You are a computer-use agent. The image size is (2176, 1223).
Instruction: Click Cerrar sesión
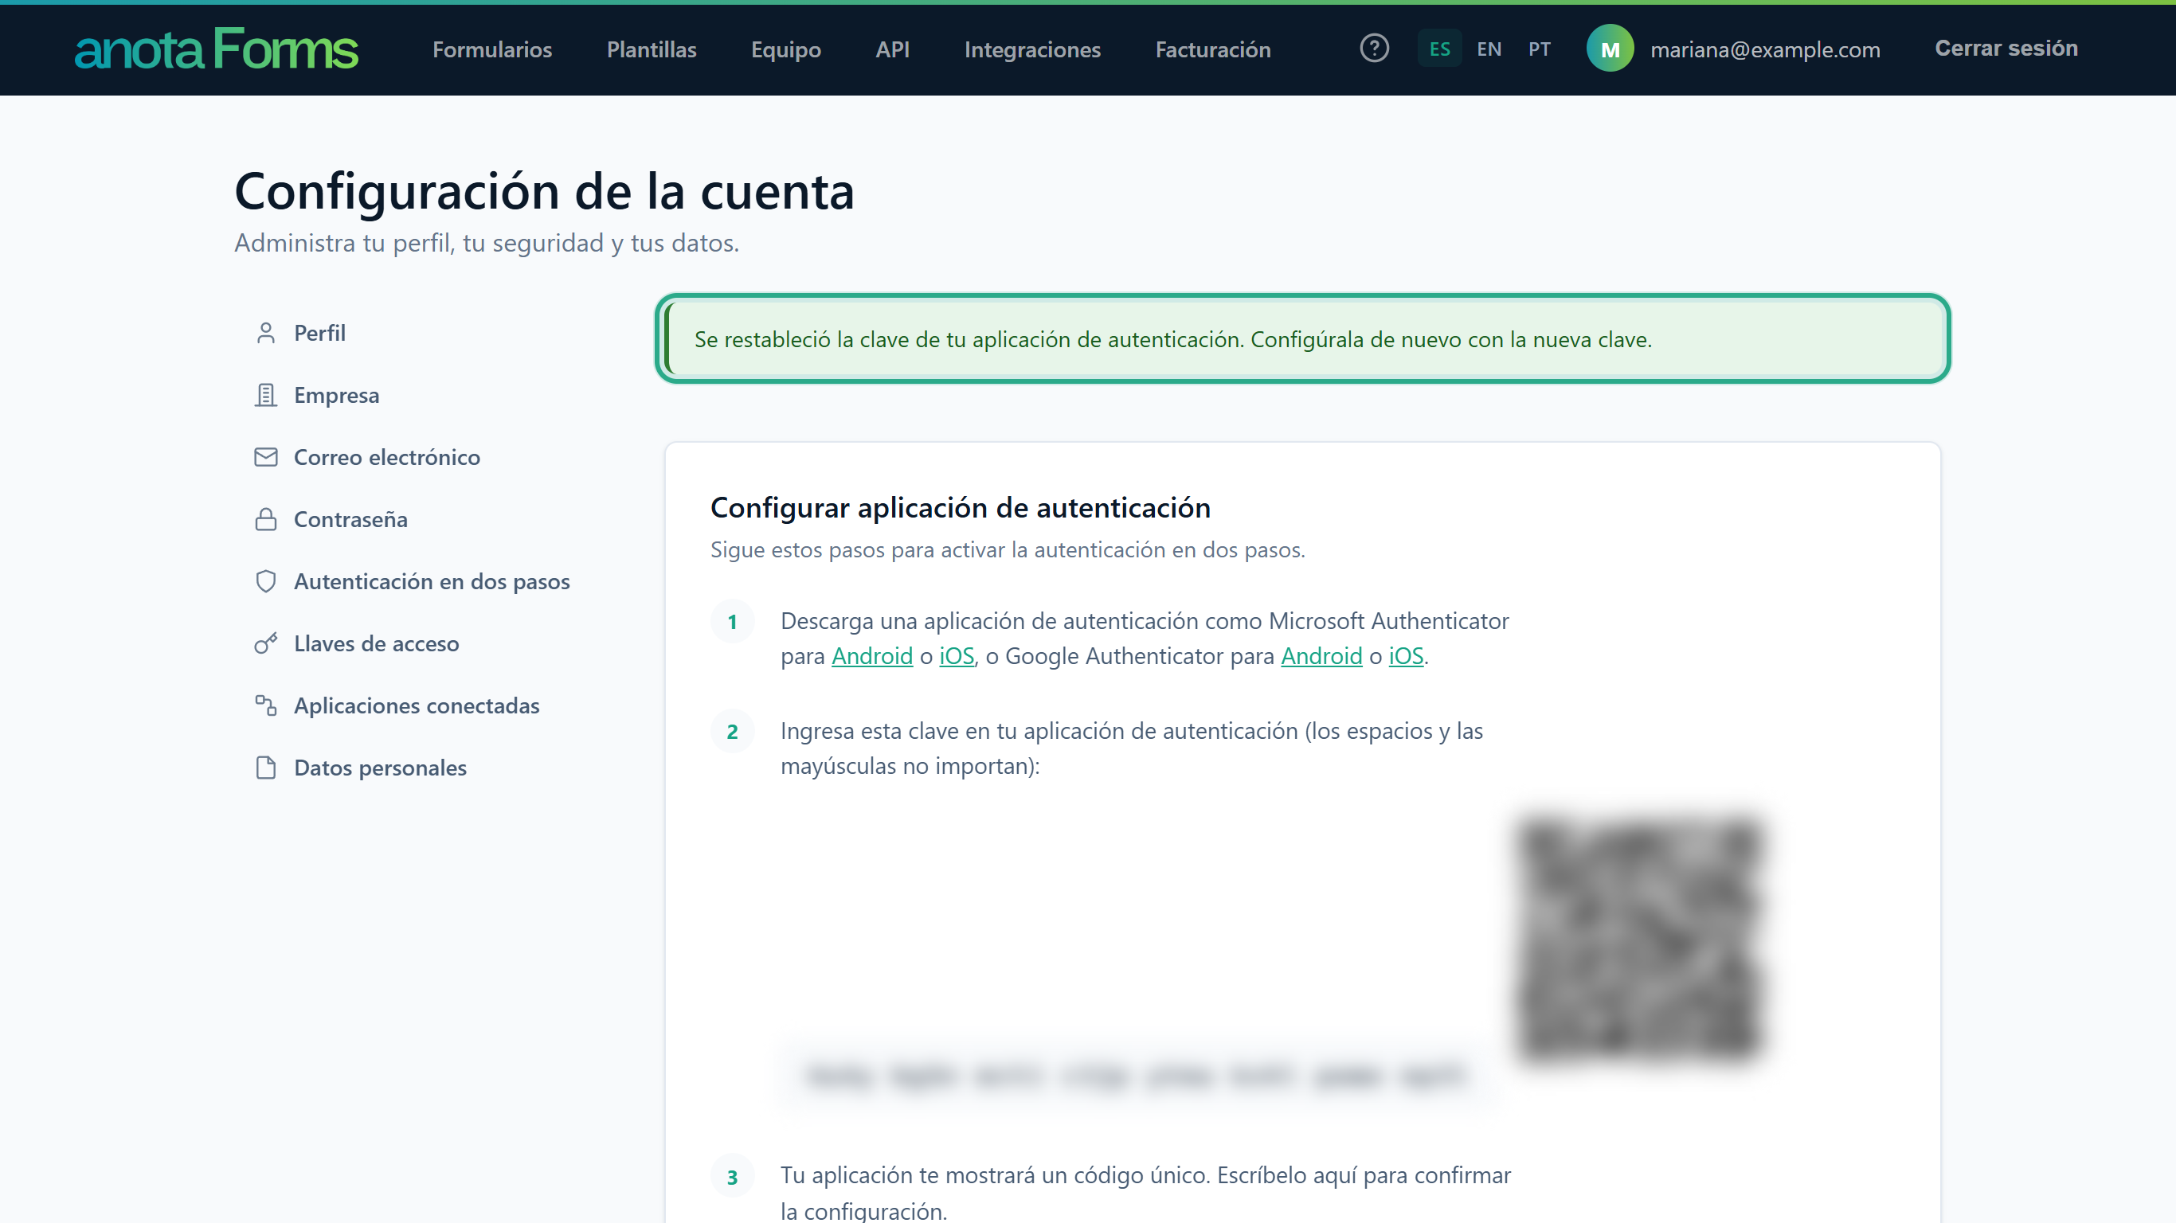[2006, 48]
